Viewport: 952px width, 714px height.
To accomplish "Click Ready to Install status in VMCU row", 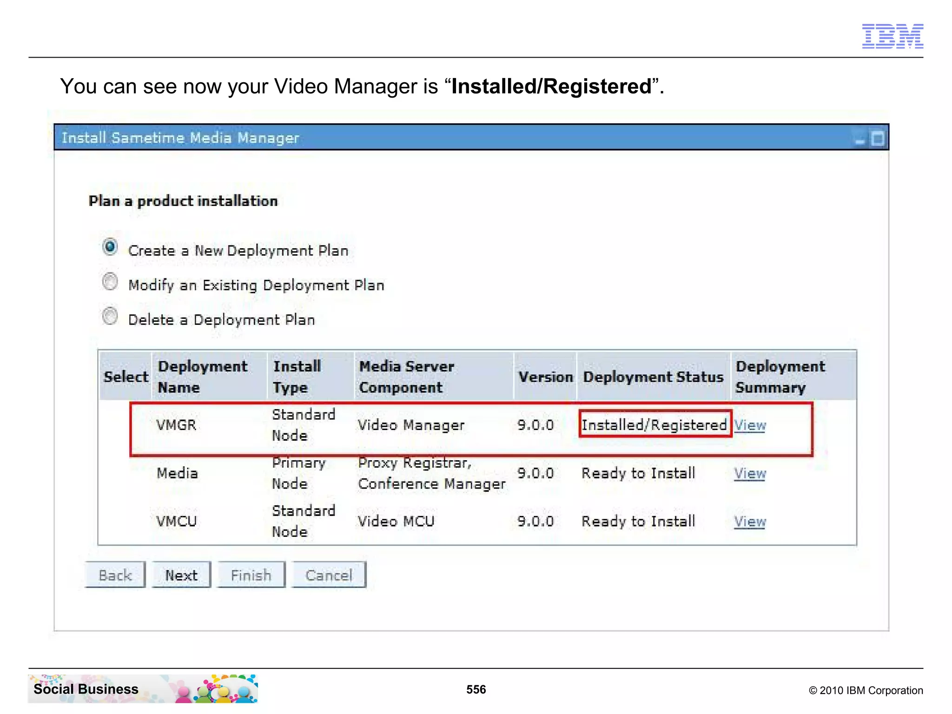I will click(x=639, y=521).
